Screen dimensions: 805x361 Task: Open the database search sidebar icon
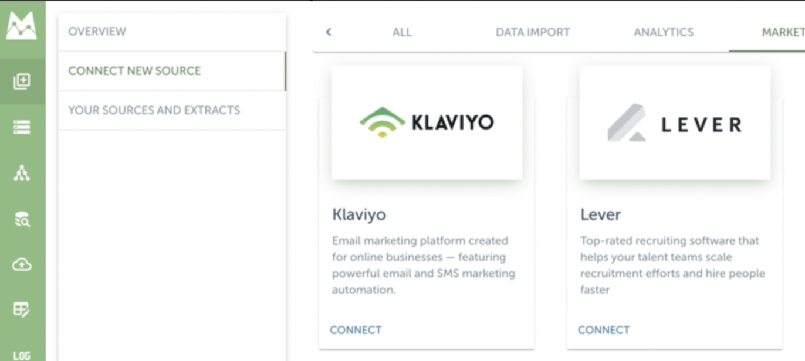pyautogui.click(x=22, y=219)
